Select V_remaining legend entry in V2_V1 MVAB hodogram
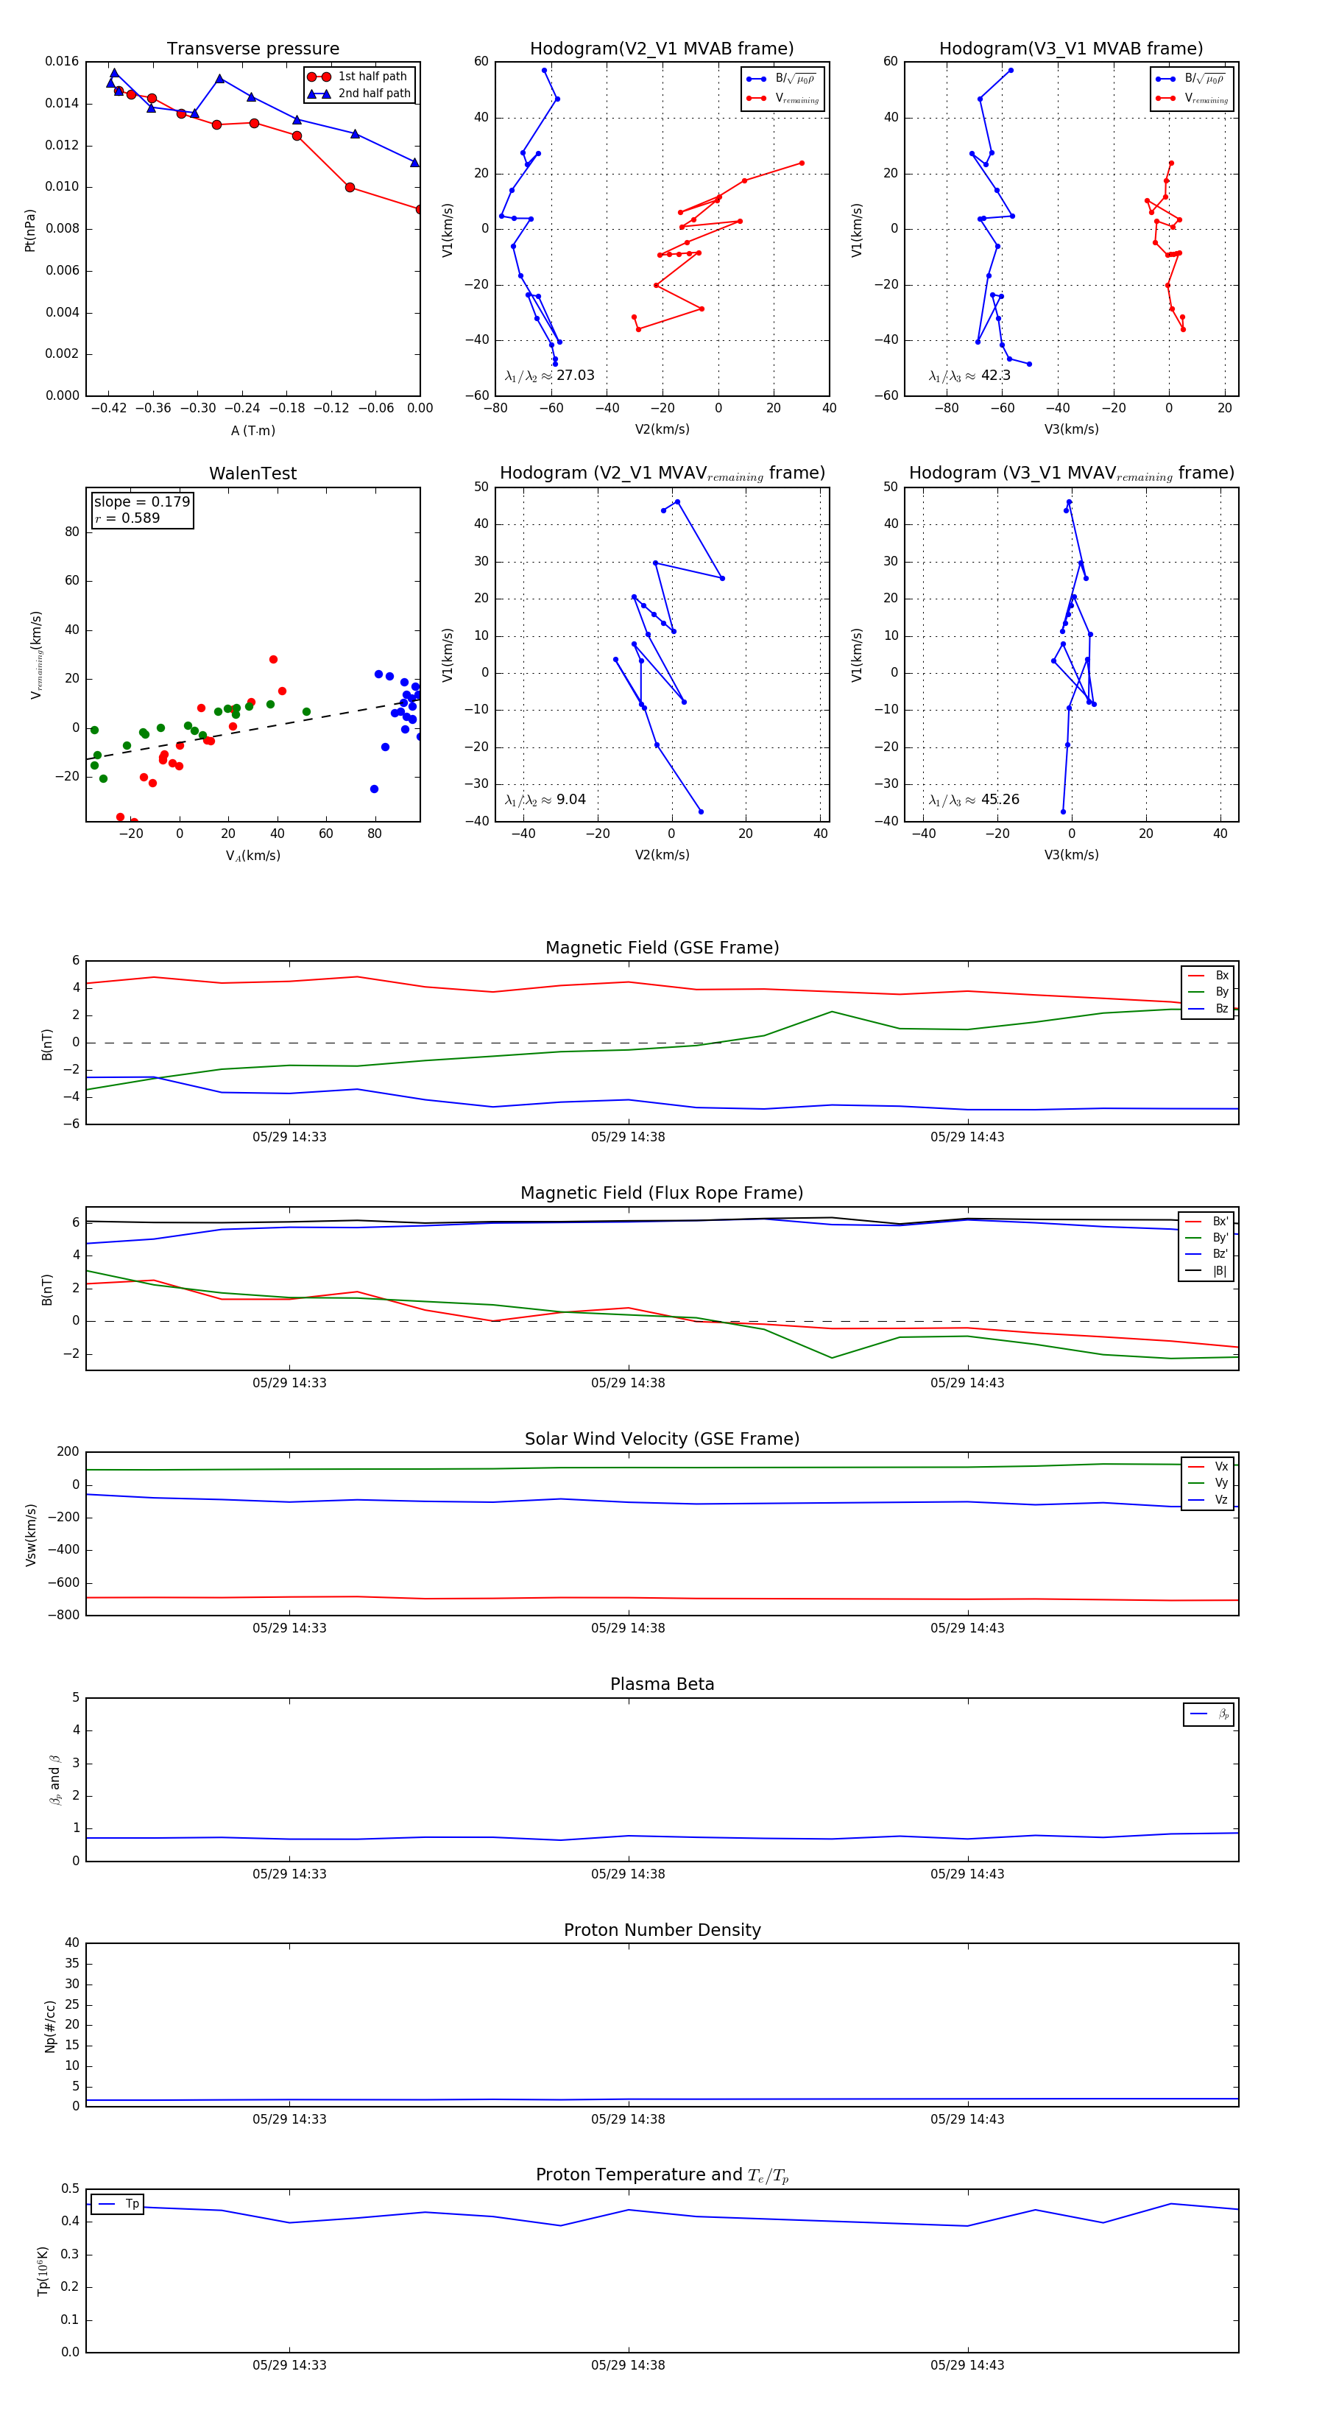Viewport: 1325px width, 2430px height. (782, 98)
